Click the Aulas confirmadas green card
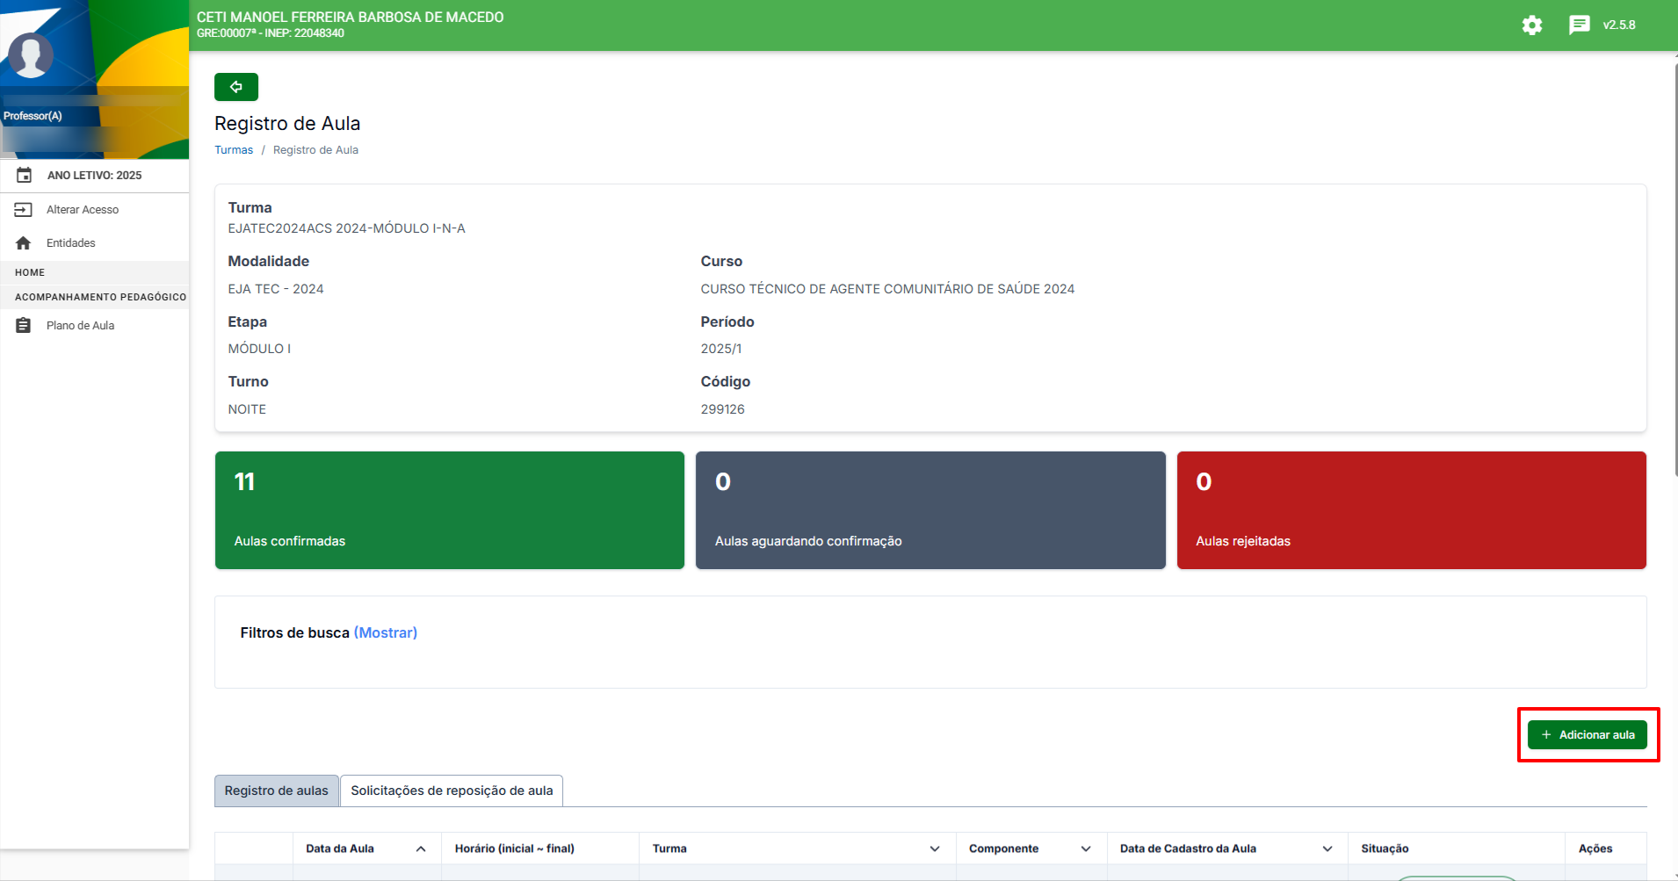The height and width of the screenshot is (881, 1678). click(x=449, y=510)
